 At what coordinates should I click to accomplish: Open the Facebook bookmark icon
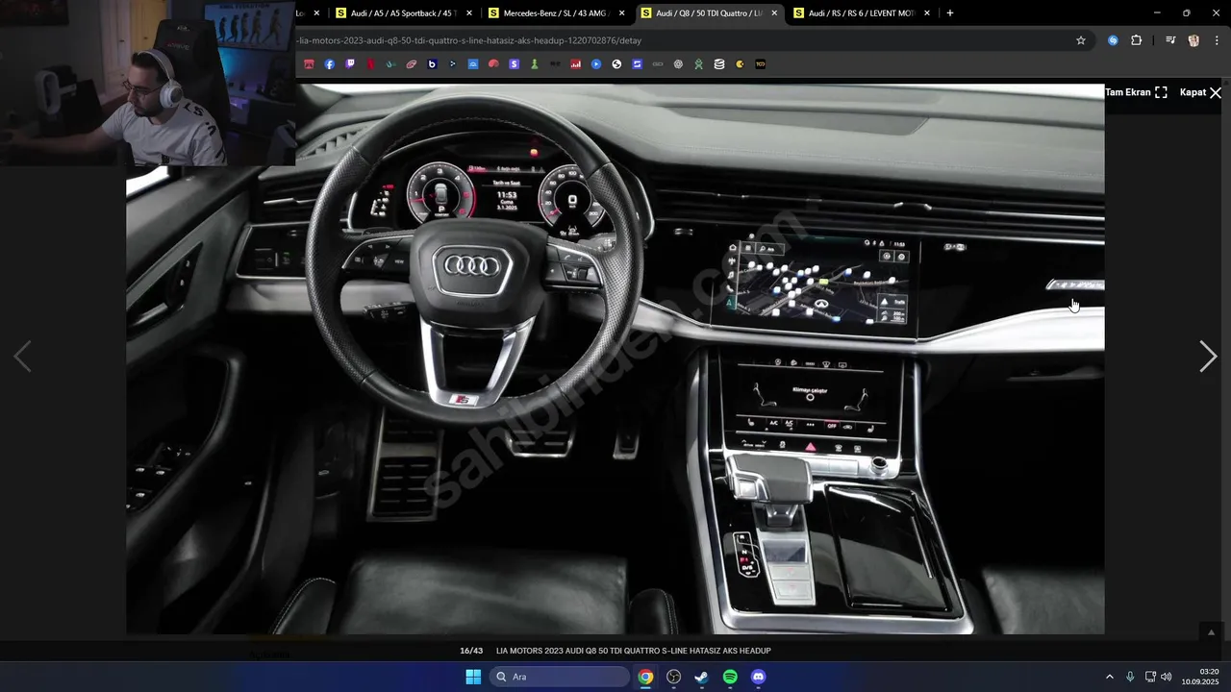329,64
